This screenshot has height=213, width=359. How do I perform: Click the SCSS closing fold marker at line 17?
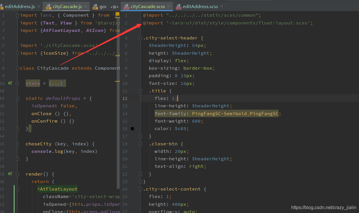coord(140,136)
